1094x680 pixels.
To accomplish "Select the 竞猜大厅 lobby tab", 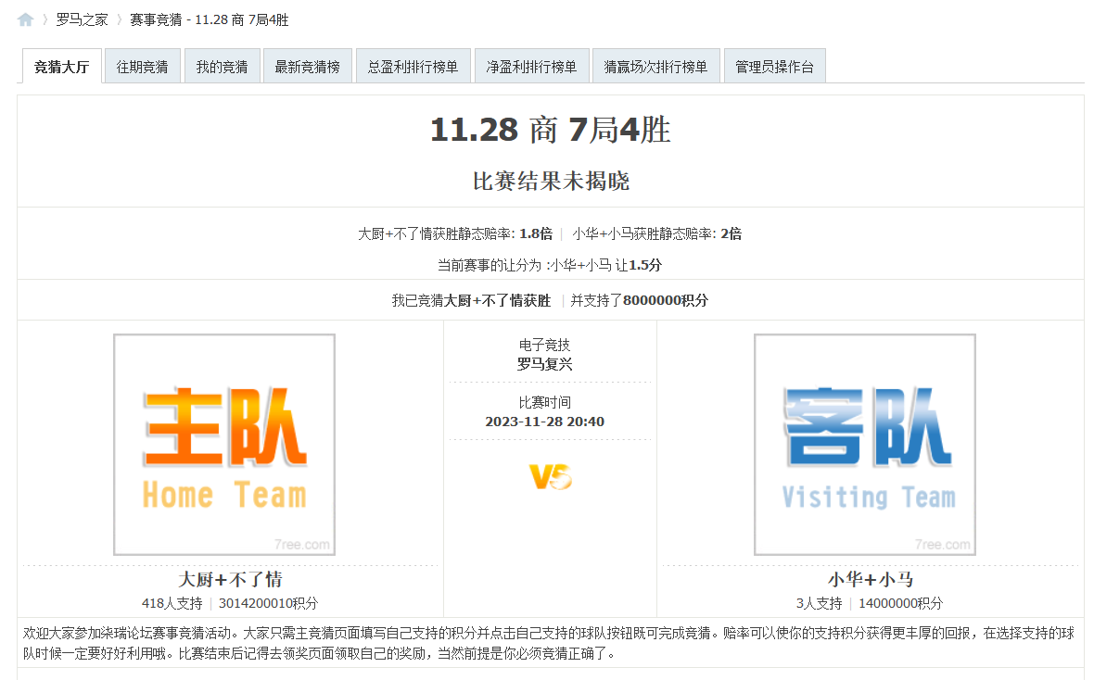I will [x=61, y=66].
